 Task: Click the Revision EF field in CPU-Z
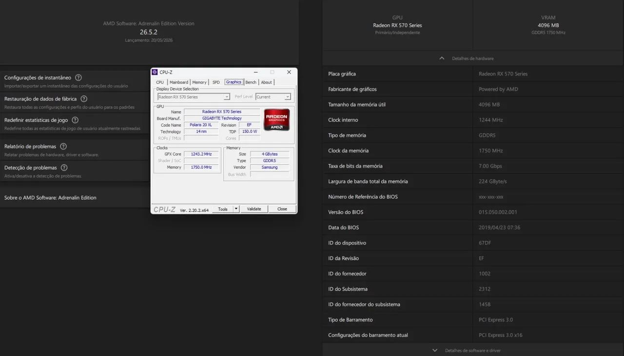(x=250, y=125)
